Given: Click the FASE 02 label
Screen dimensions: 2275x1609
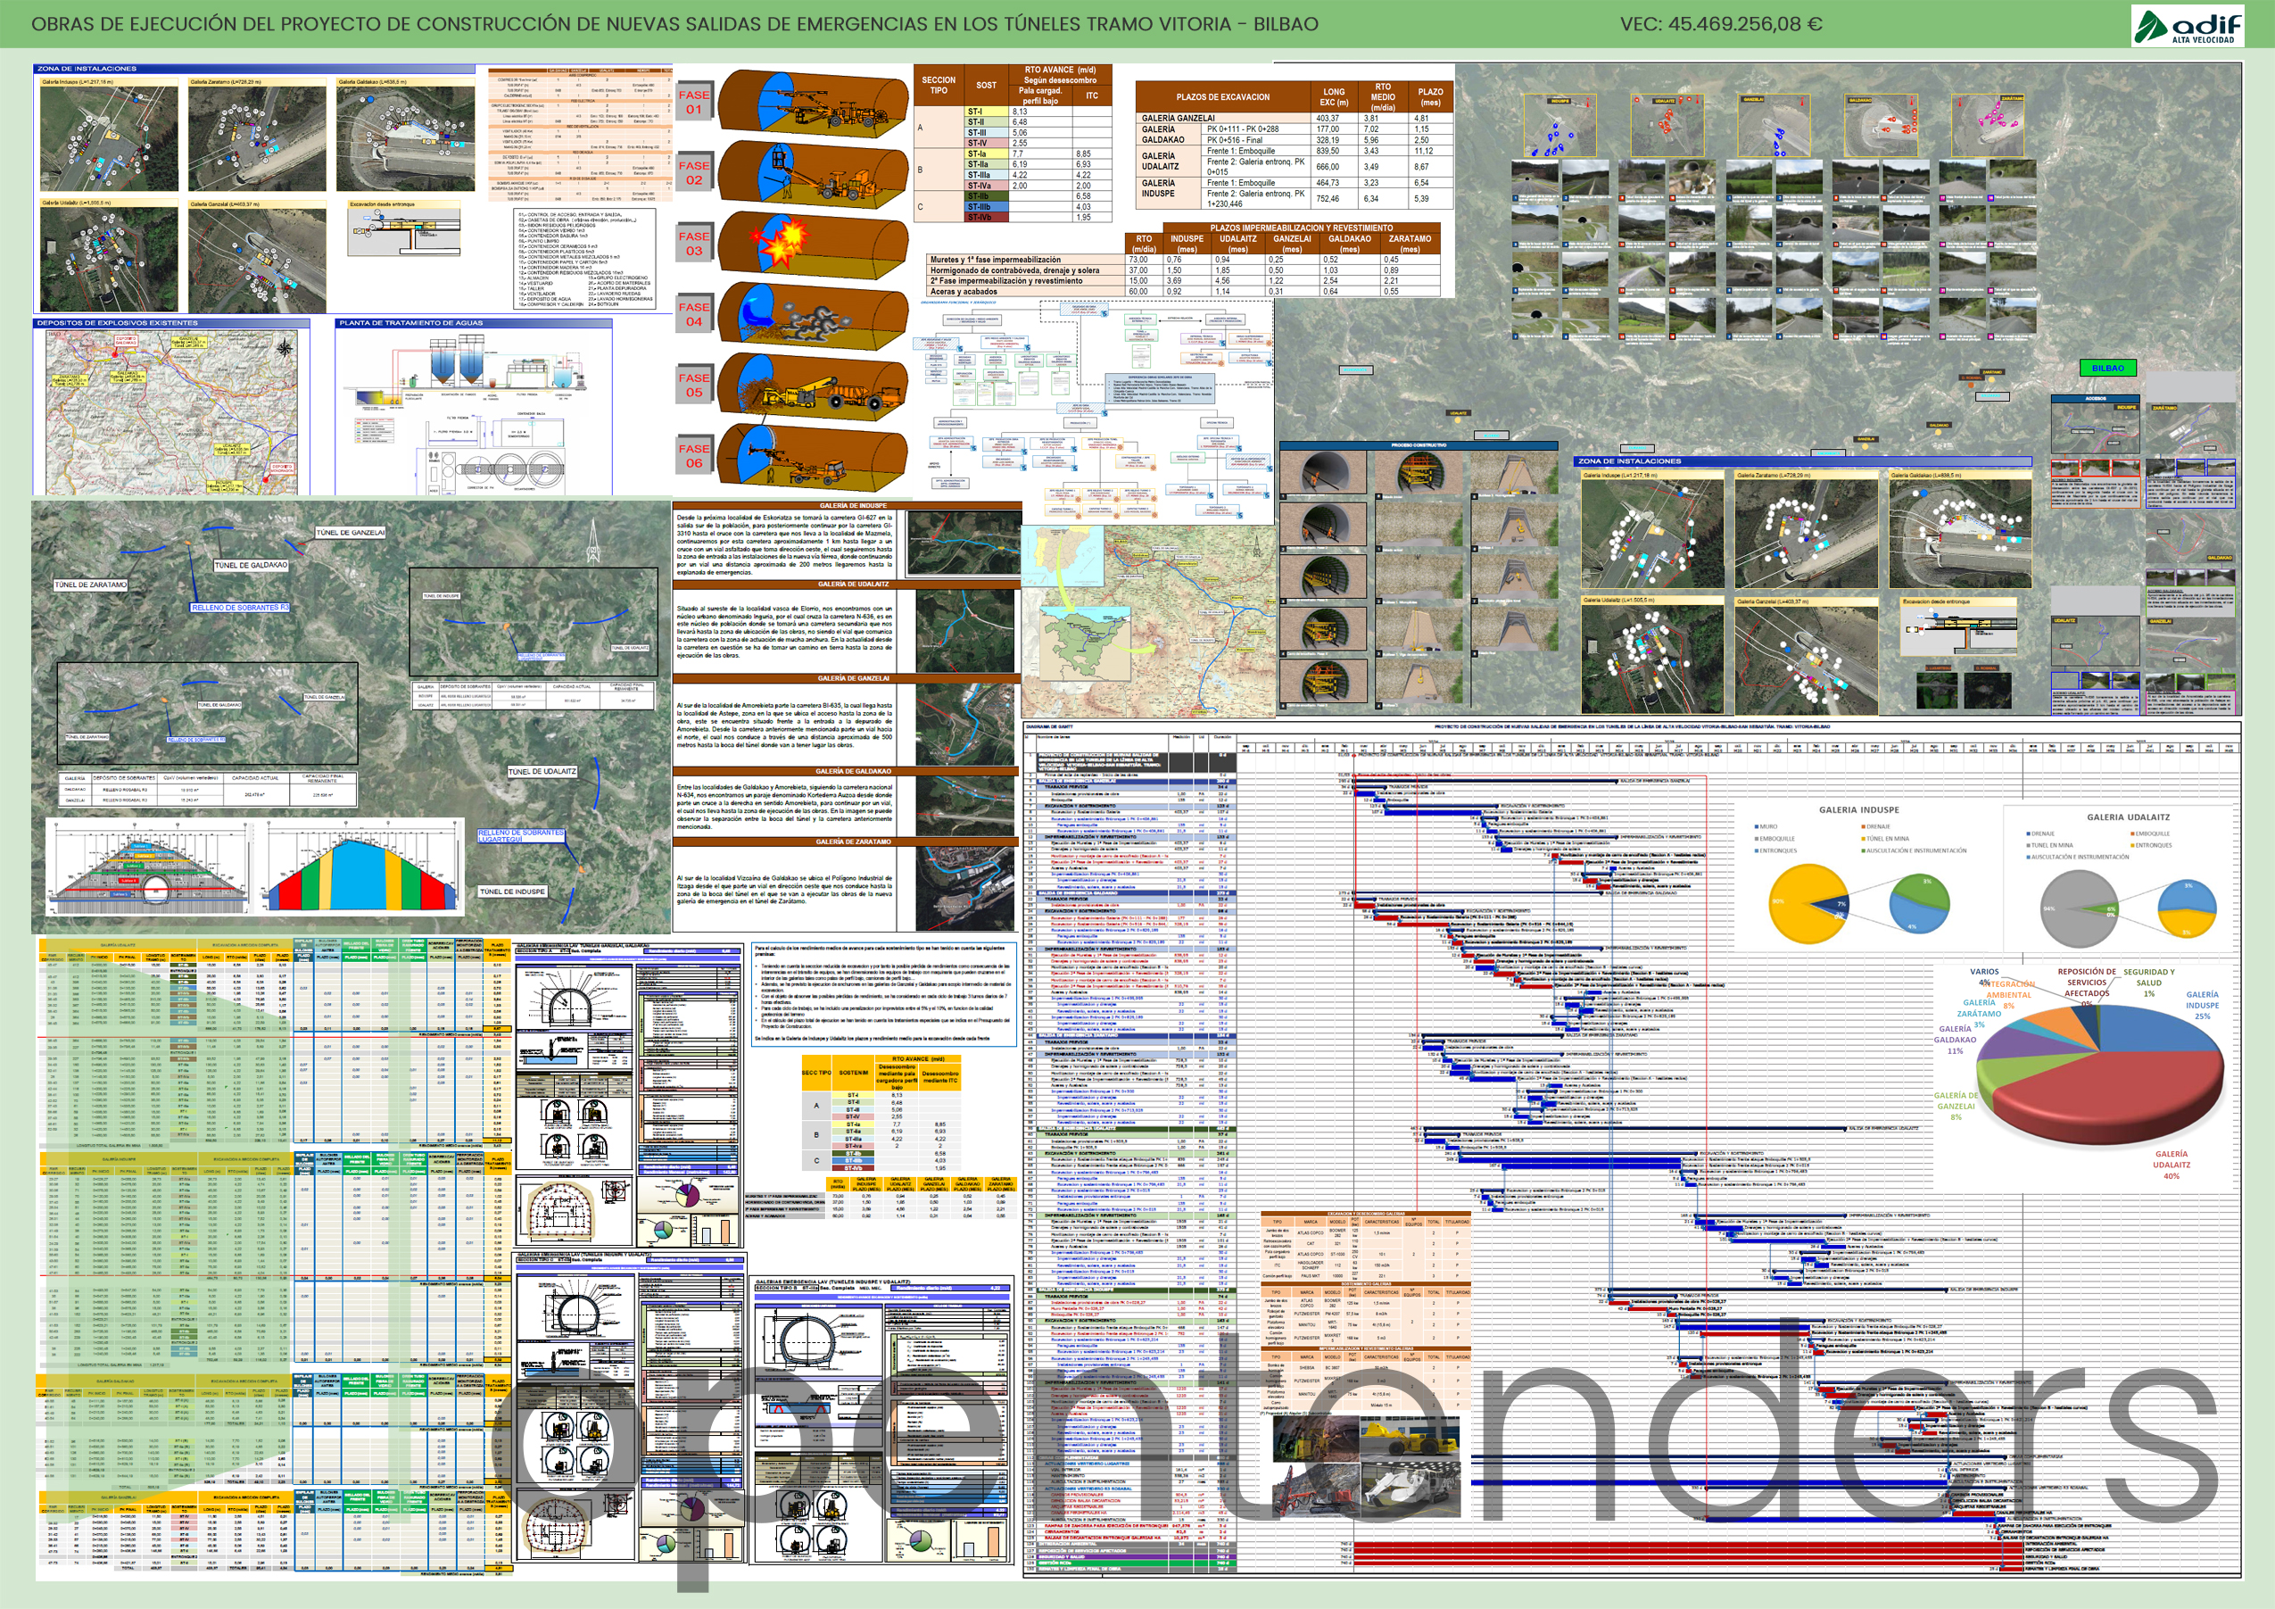Looking at the screenshot, I should (693, 173).
